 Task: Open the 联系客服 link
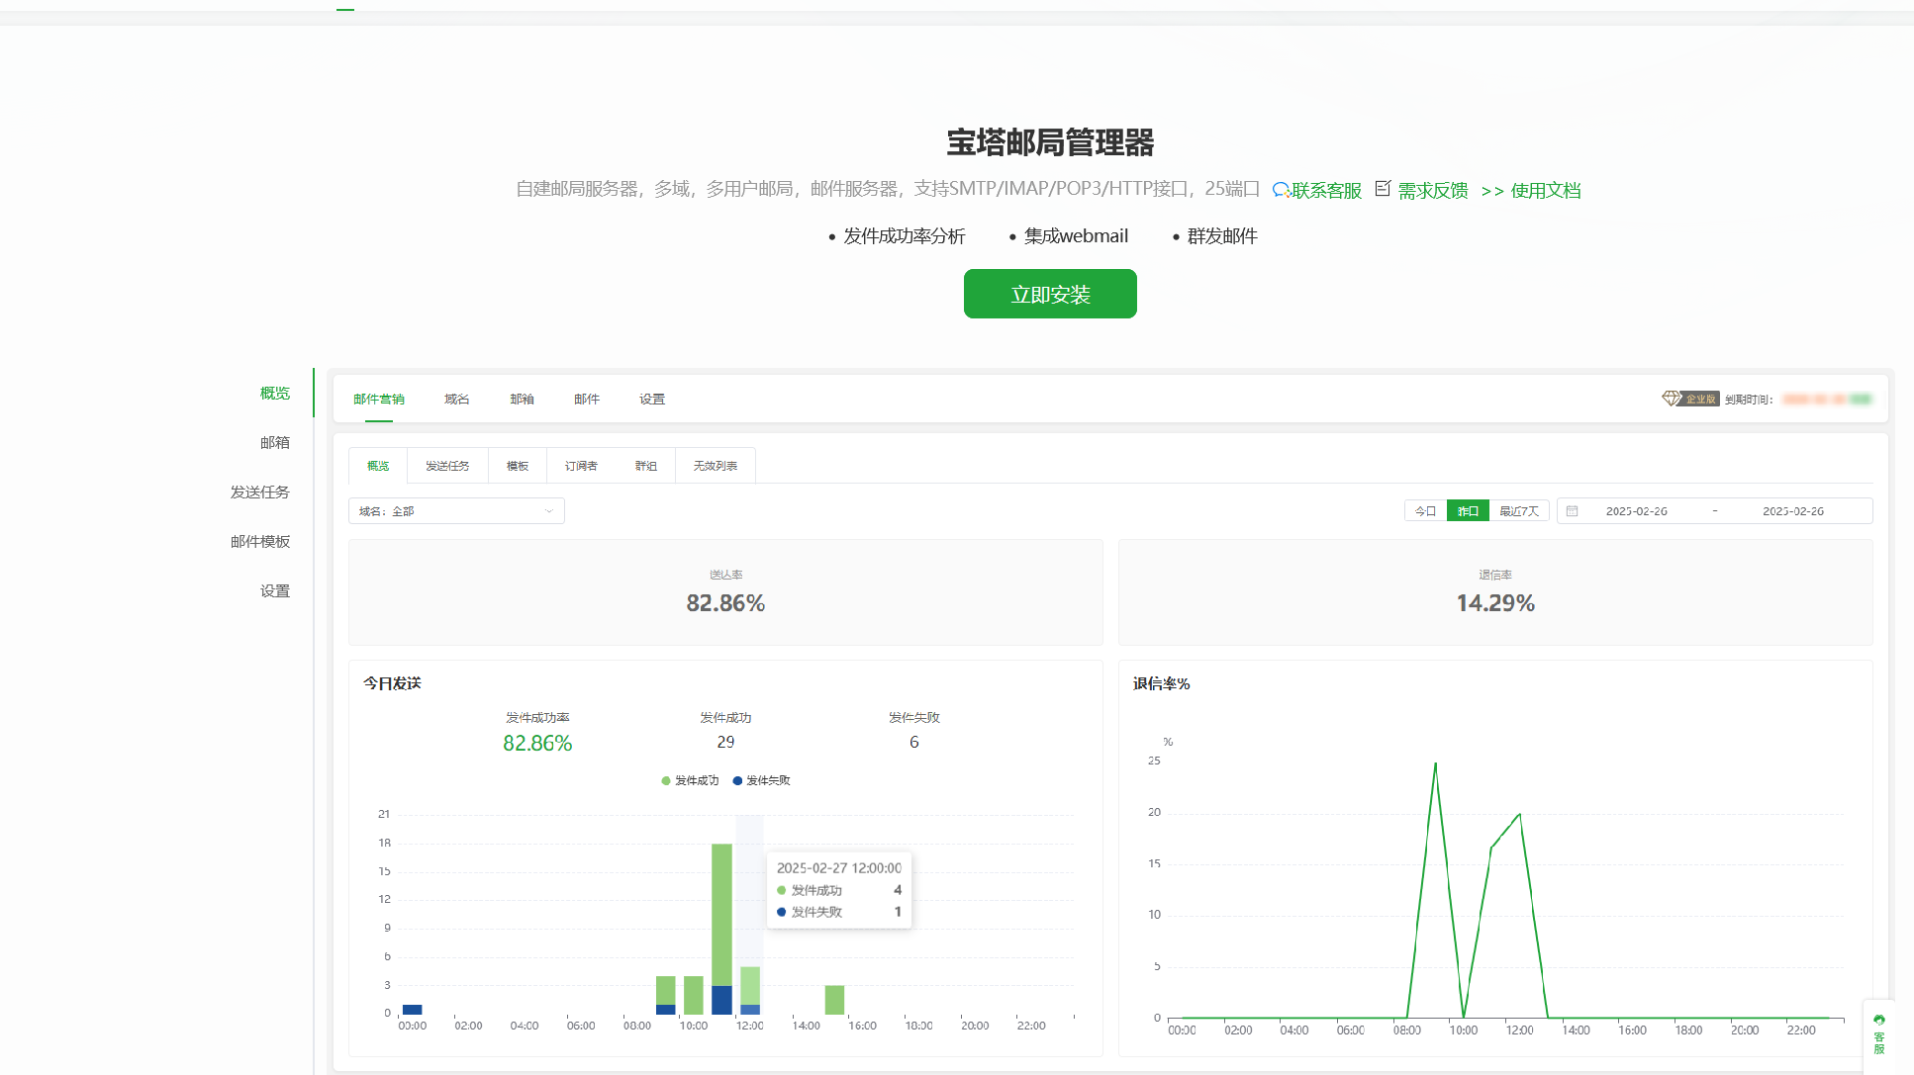[1326, 190]
